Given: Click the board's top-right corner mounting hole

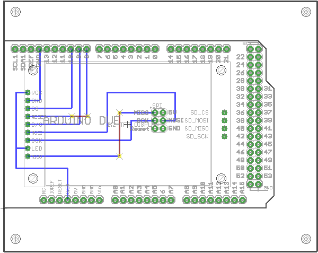Looking at the screenshot, I should [306, 12].
